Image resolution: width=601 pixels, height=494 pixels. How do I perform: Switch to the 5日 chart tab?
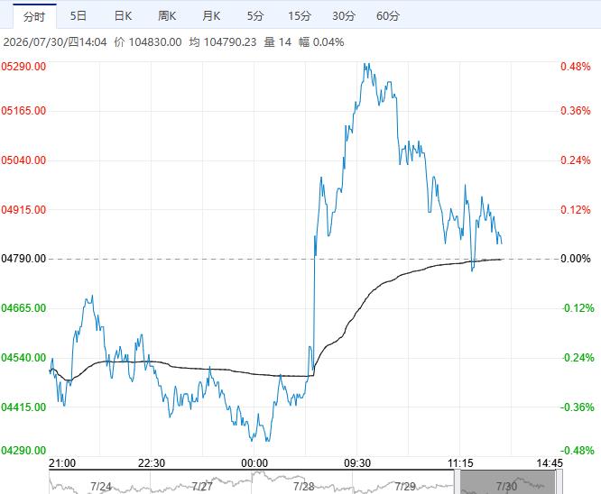click(x=79, y=16)
